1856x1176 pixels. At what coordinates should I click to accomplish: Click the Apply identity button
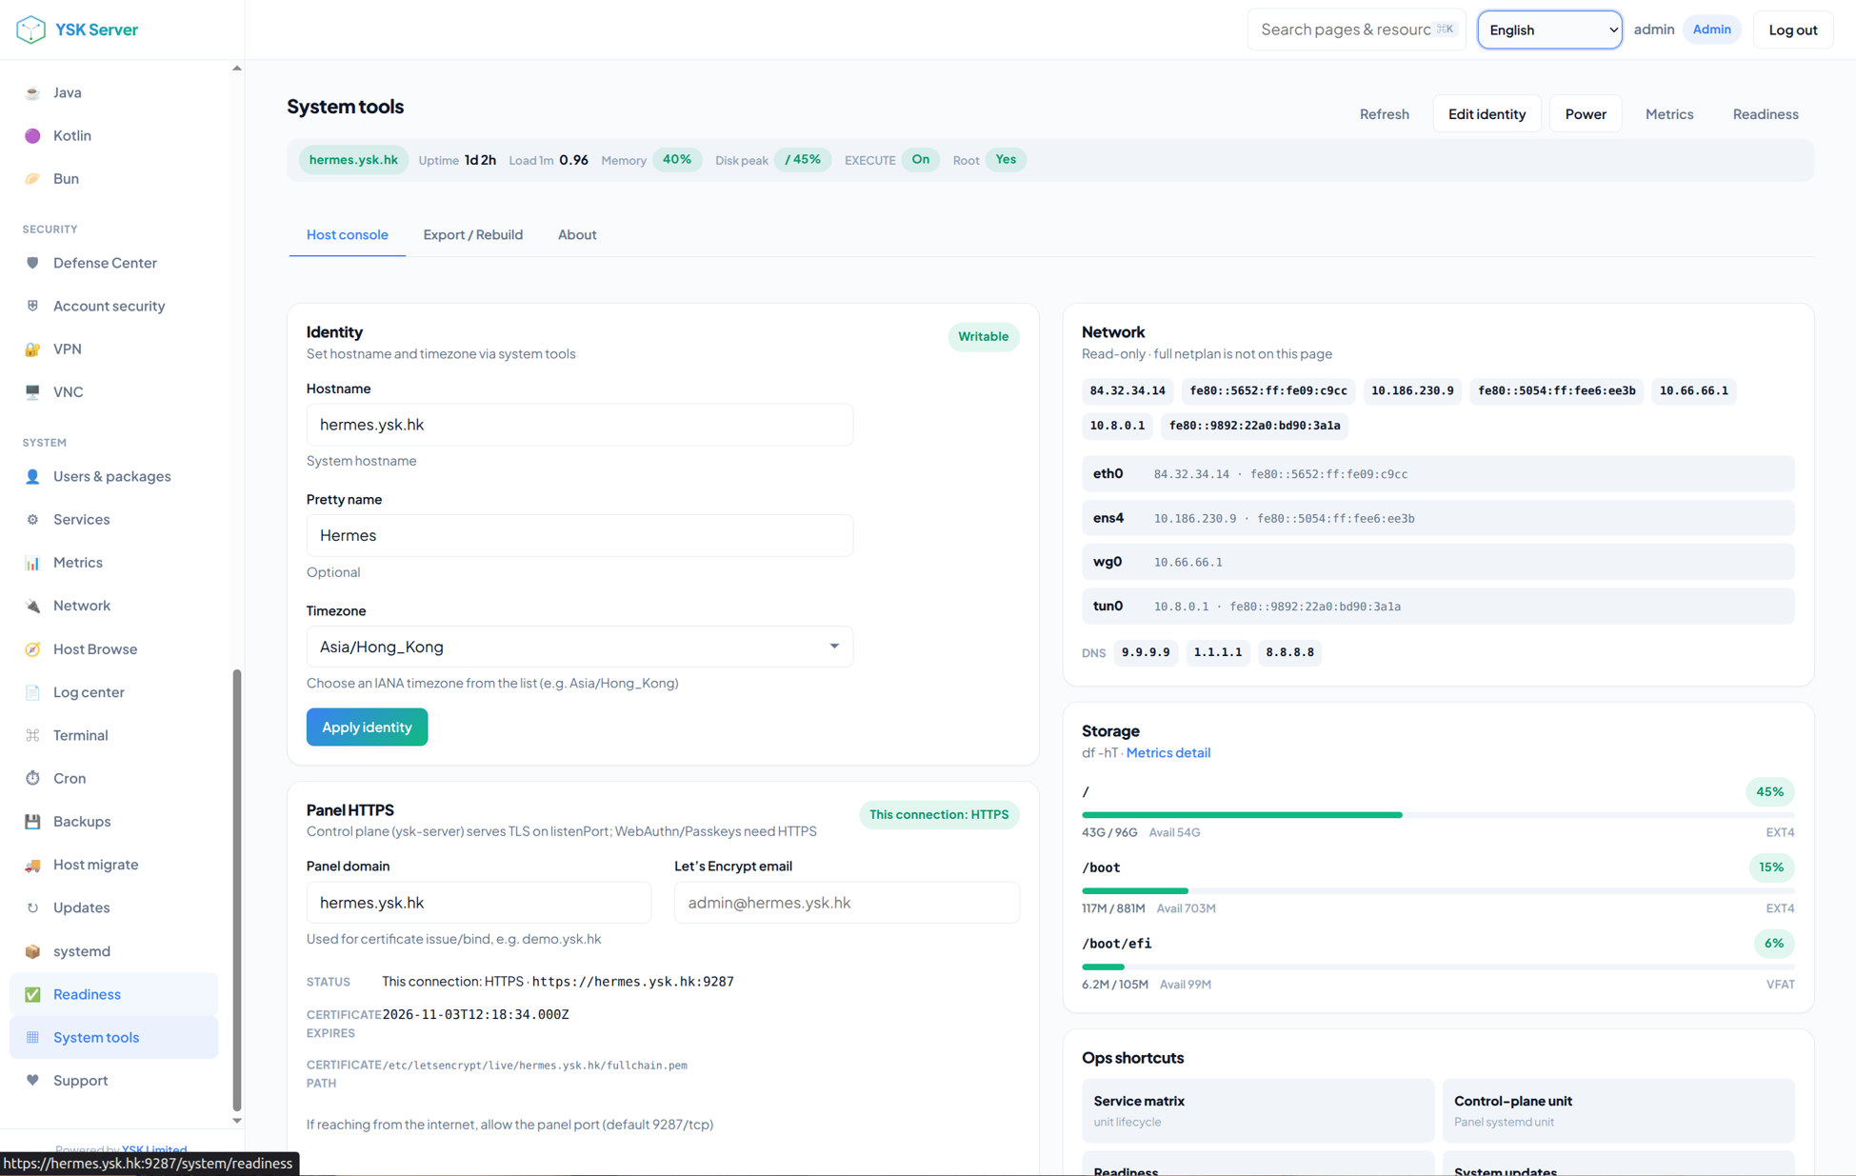pos(367,727)
